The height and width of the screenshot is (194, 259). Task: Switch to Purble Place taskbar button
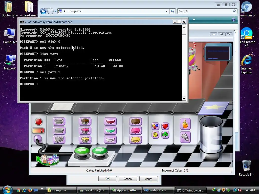coord(158,190)
